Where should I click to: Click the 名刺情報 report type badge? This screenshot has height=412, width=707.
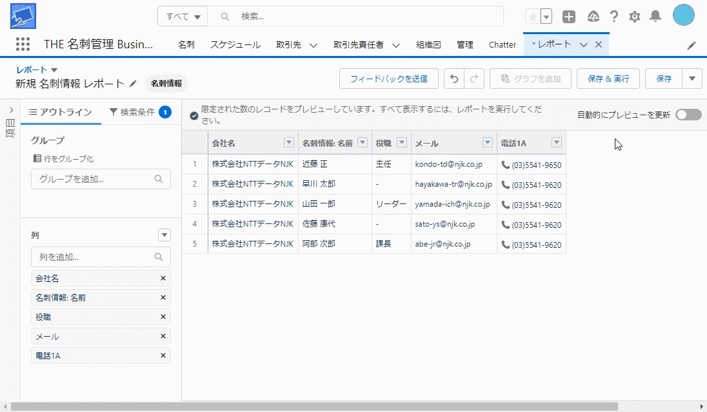click(166, 83)
